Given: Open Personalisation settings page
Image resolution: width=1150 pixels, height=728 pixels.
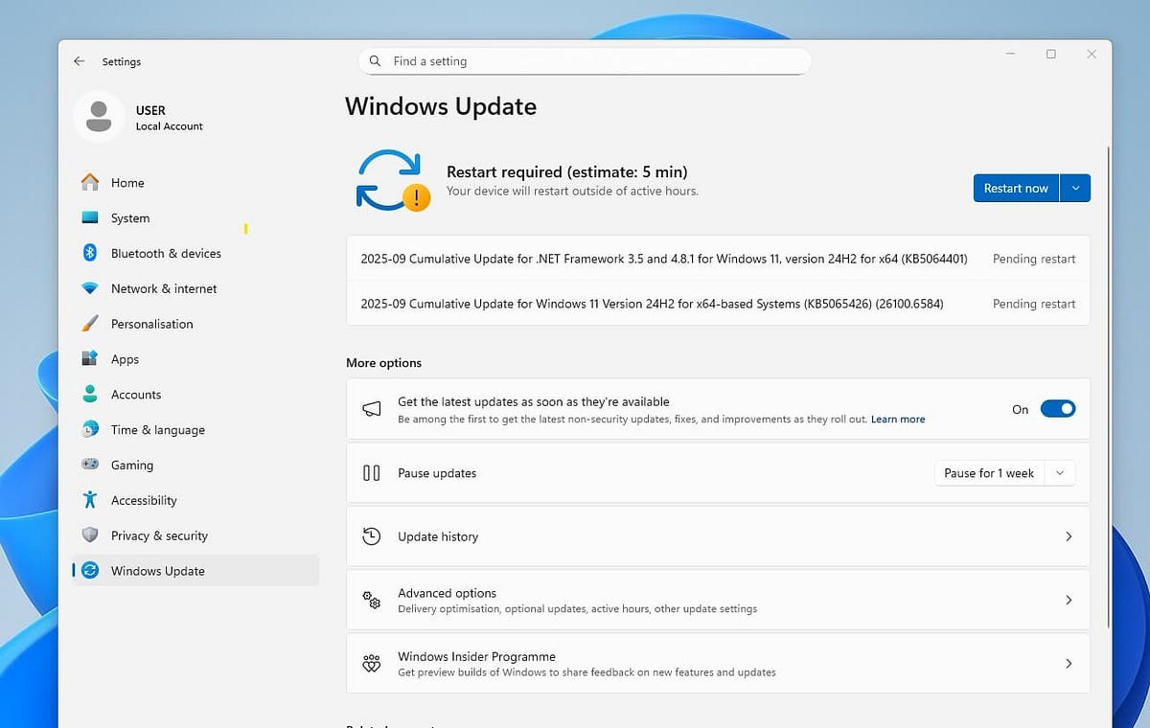Looking at the screenshot, I should pos(195,324).
